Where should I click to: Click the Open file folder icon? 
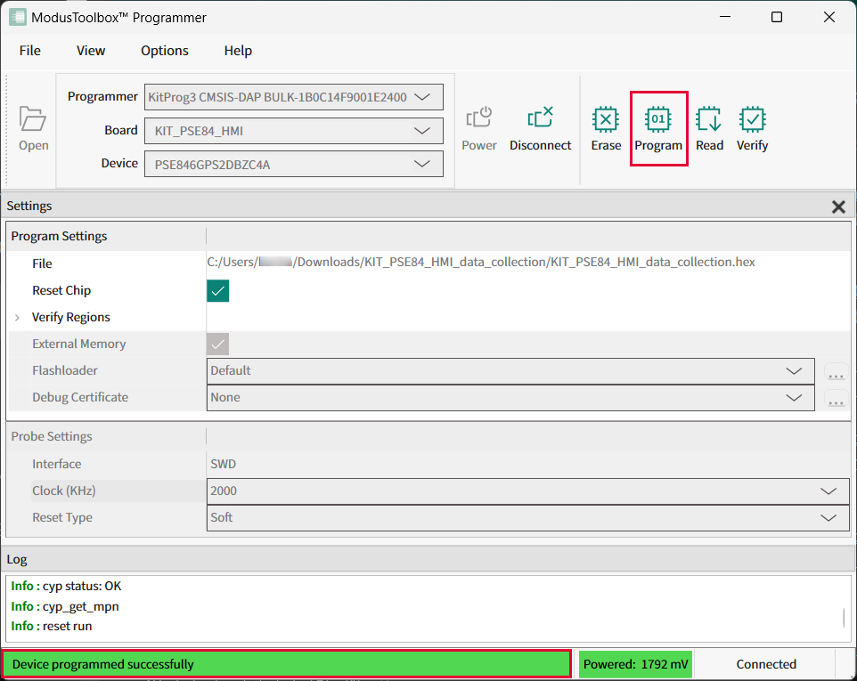pos(33,119)
